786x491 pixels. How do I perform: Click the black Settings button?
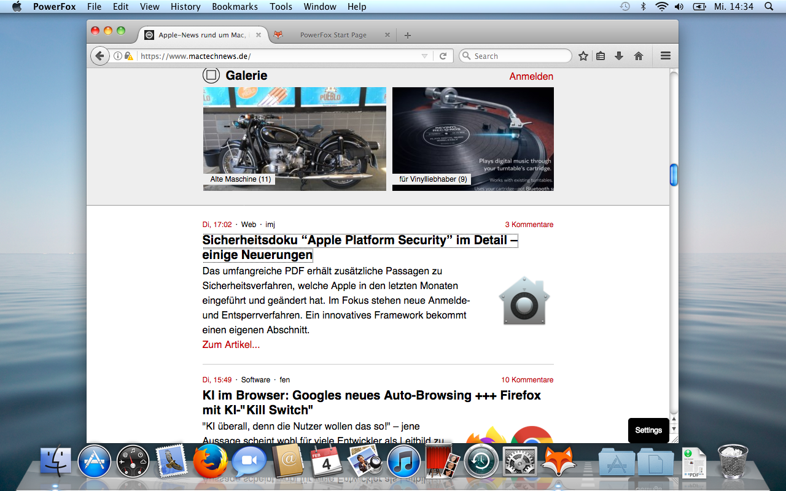coord(648,430)
